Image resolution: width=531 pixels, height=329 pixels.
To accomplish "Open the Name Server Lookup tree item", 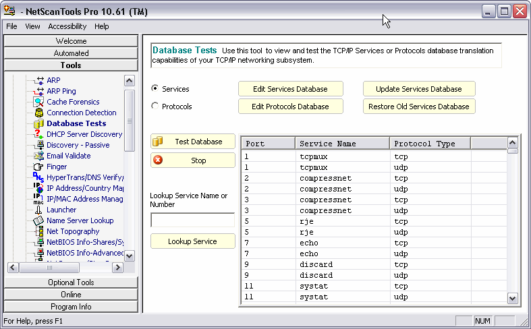I will tap(80, 220).
